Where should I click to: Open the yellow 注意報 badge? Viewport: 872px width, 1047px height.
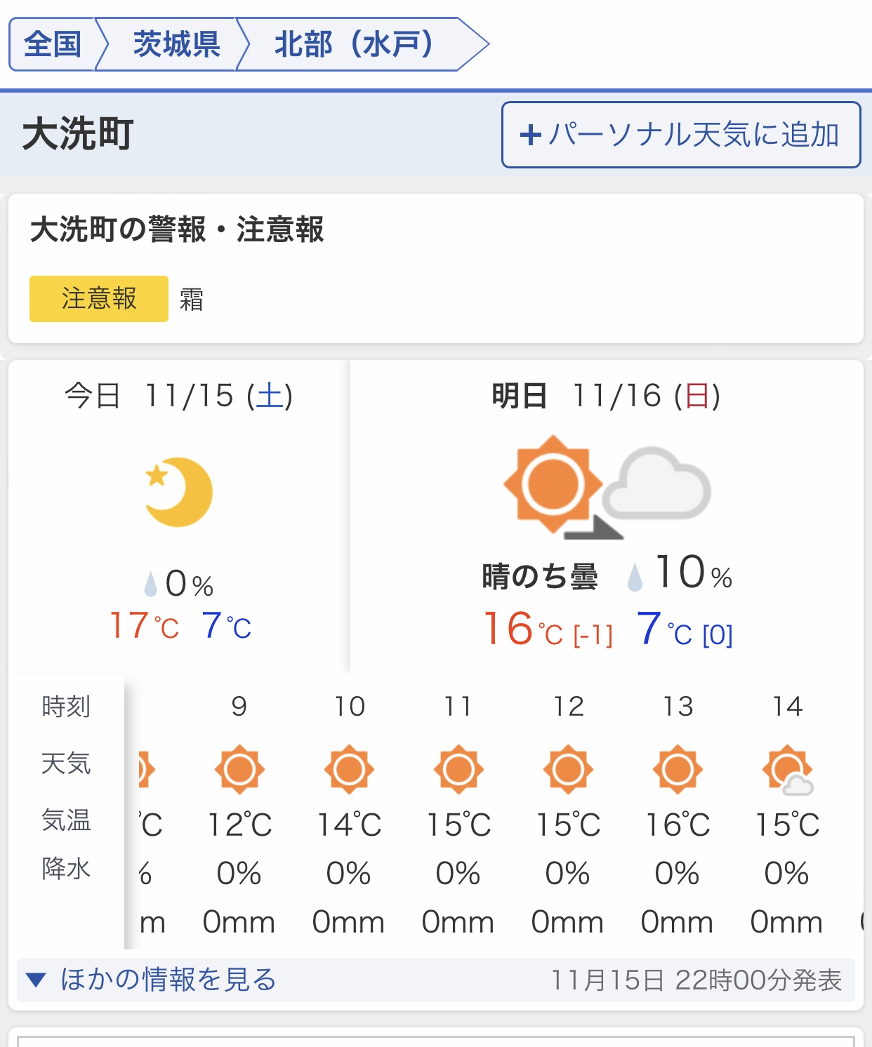(x=99, y=299)
